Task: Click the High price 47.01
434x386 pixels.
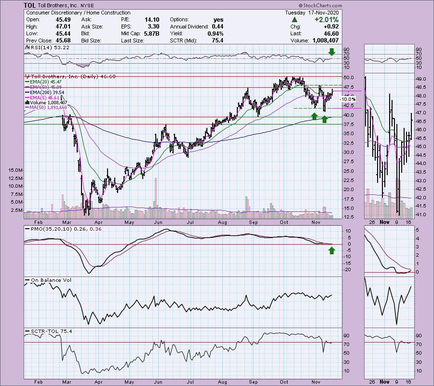Action: [63, 27]
